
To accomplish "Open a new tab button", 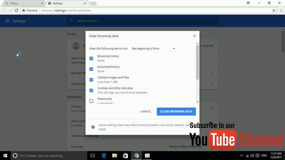I will [x=93, y=4].
